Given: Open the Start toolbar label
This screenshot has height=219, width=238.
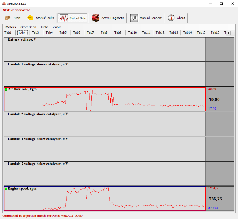Looking at the screenshot, I should click(17, 18).
